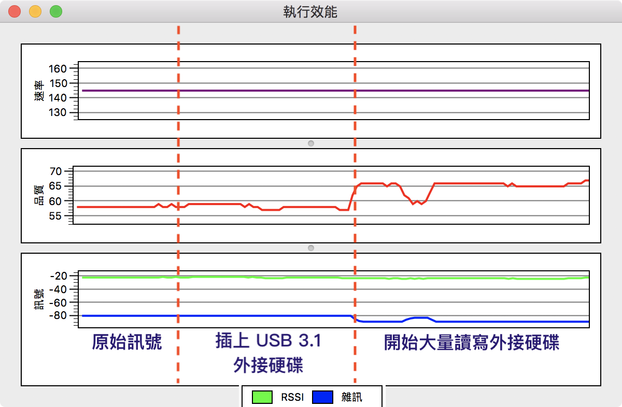Minimize the window using the yellow button
Screen dimensions: 622x407
tap(35, 11)
